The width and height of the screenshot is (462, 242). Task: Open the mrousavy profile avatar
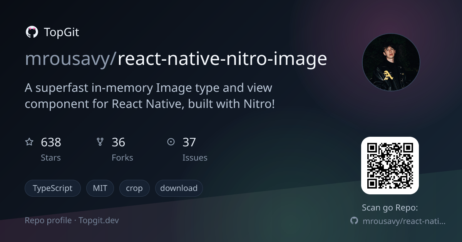click(x=391, y=62)
